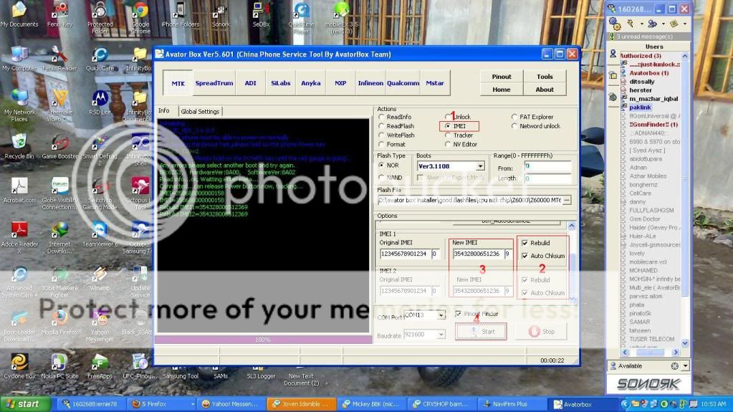
Task: Switch to the SpreadTrum platform tab
Action: click(x=214, y=83)
